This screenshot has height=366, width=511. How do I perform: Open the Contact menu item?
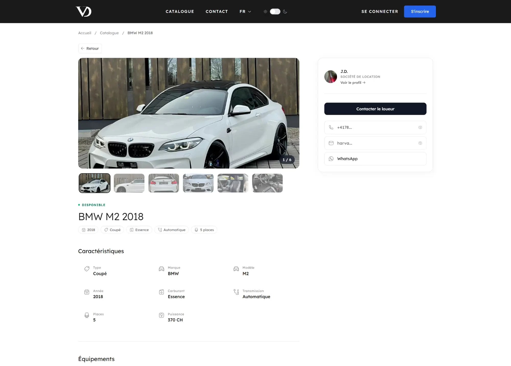coord(217,12)
